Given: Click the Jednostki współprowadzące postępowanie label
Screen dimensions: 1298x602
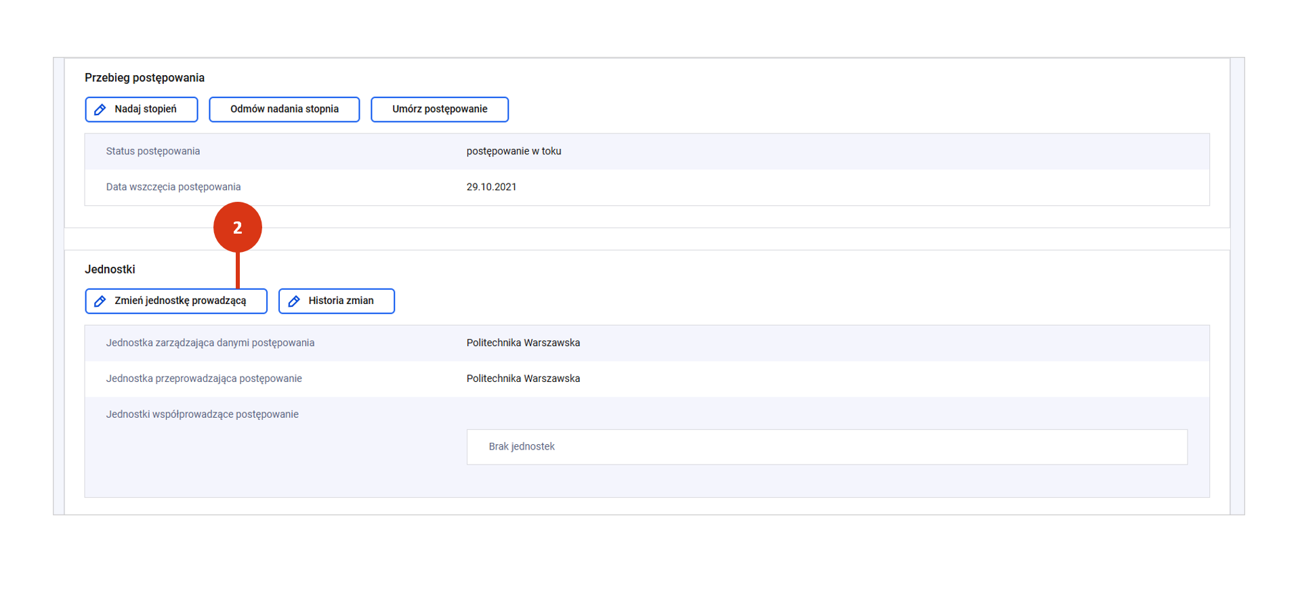Looking at the screenshot, I should pos(202,414).
